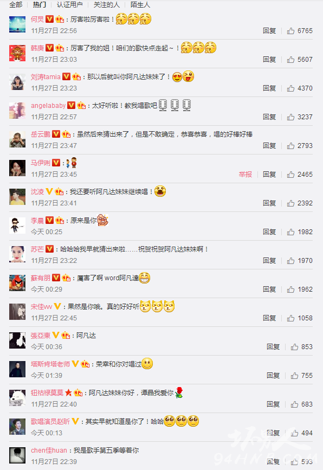Like the angelababy comment

(290, 117)
